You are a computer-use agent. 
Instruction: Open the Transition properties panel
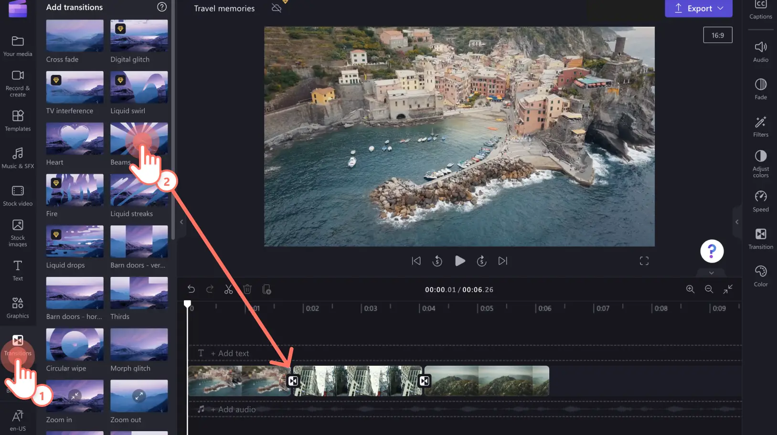pyautogui.click(x=760, y=238)
